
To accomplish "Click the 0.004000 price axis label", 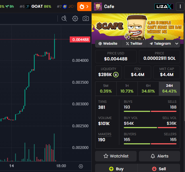I will coord(80,61).
